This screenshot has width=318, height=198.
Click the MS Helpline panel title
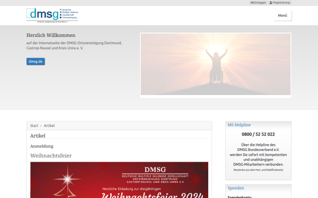pyautogui.click(x=239, y=125)
